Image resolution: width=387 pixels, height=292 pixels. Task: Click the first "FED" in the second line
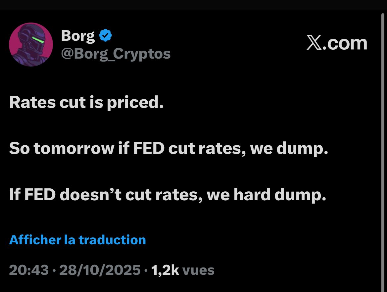pos(149,149)
